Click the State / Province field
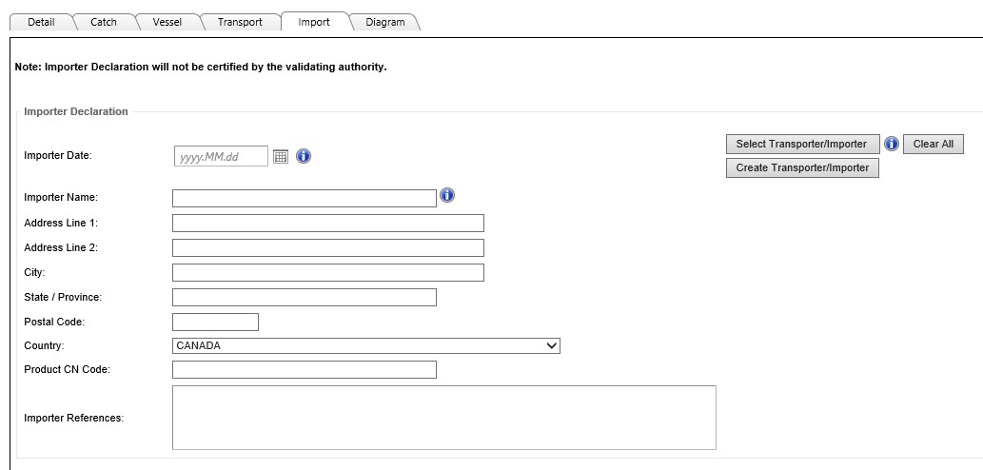The width and height of the screenshot is (983, 470). [x=305, y=297]
